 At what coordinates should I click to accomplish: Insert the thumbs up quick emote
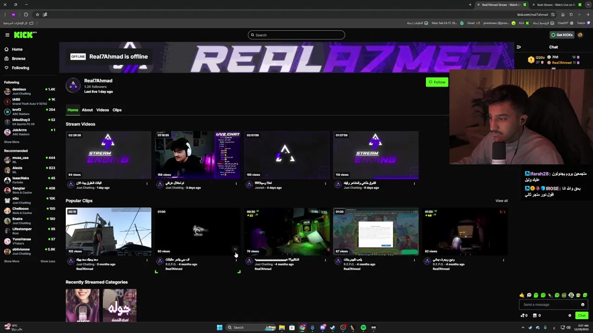(x=522, y=295)
